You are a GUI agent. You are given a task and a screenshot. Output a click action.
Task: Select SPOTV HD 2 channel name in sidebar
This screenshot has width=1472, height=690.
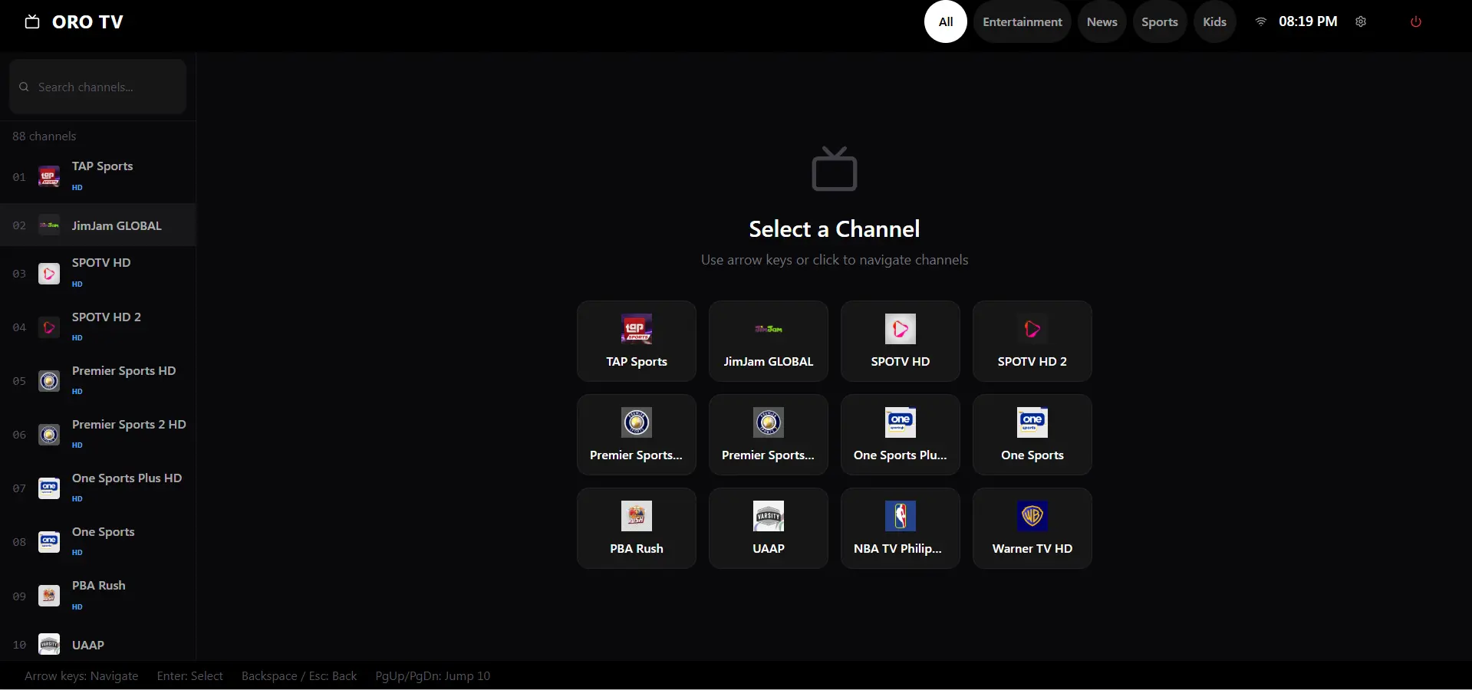pyautogui.click(x=107, y=317)
